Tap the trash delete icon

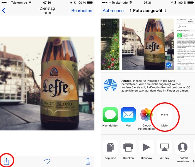(88, 161)
